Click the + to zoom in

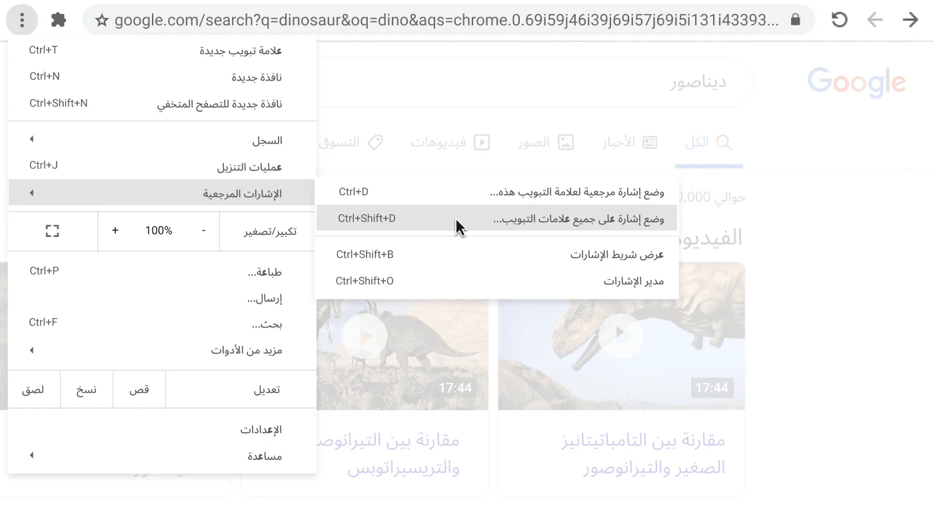pos(115,230)
